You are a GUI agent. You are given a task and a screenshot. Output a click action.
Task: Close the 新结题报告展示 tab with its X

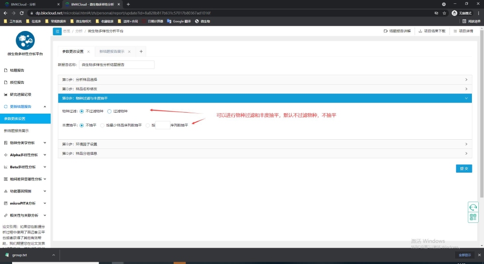point(129,51)
